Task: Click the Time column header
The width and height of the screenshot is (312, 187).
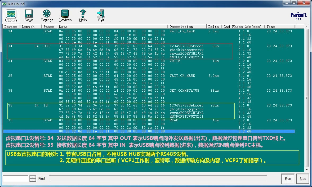Action: click(280, 27)
